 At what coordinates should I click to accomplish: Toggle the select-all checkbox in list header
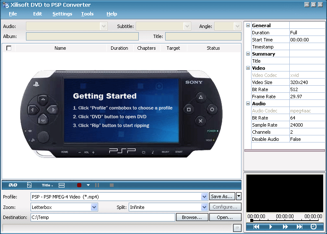(9, 48)
